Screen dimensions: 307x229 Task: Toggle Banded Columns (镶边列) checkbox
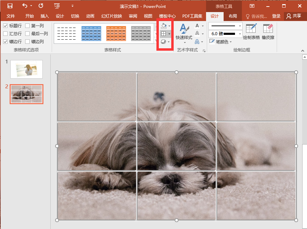28,41
